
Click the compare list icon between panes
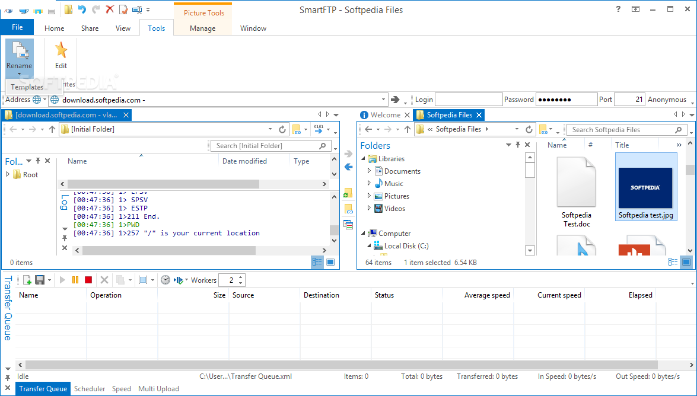348,225
